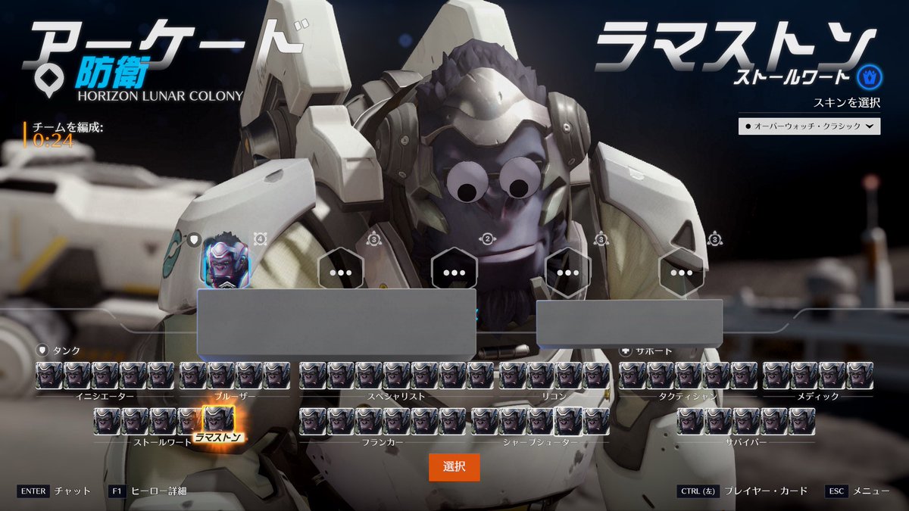Select the first hero under メディック

click(776, 375)
